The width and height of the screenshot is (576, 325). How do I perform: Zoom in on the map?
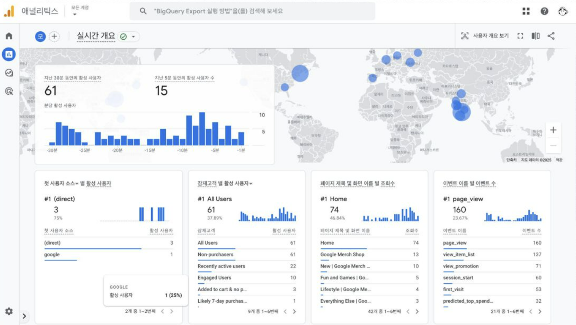(x=553, y=130)
